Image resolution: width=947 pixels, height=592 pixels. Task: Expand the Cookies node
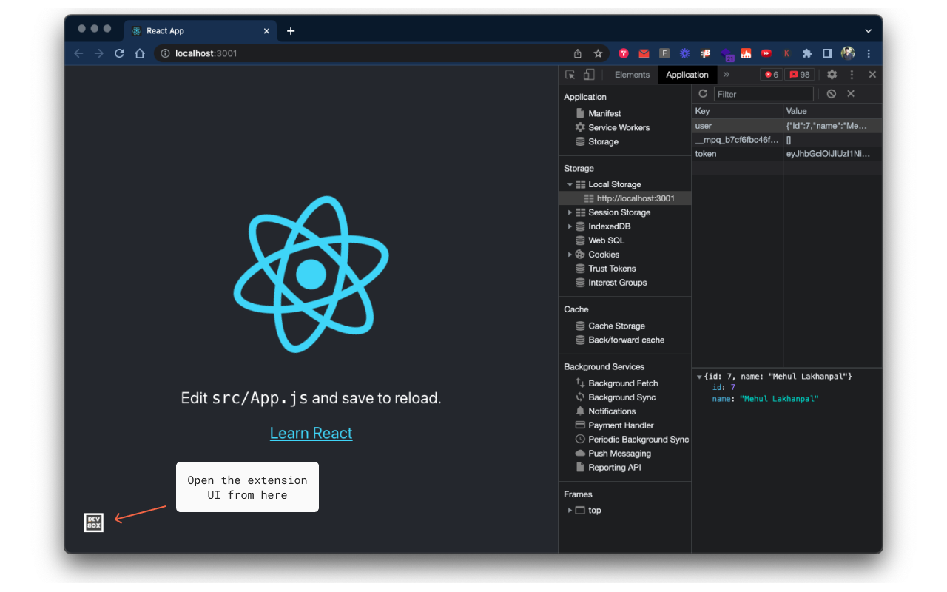pyautogui.click(x=570, y=255)
